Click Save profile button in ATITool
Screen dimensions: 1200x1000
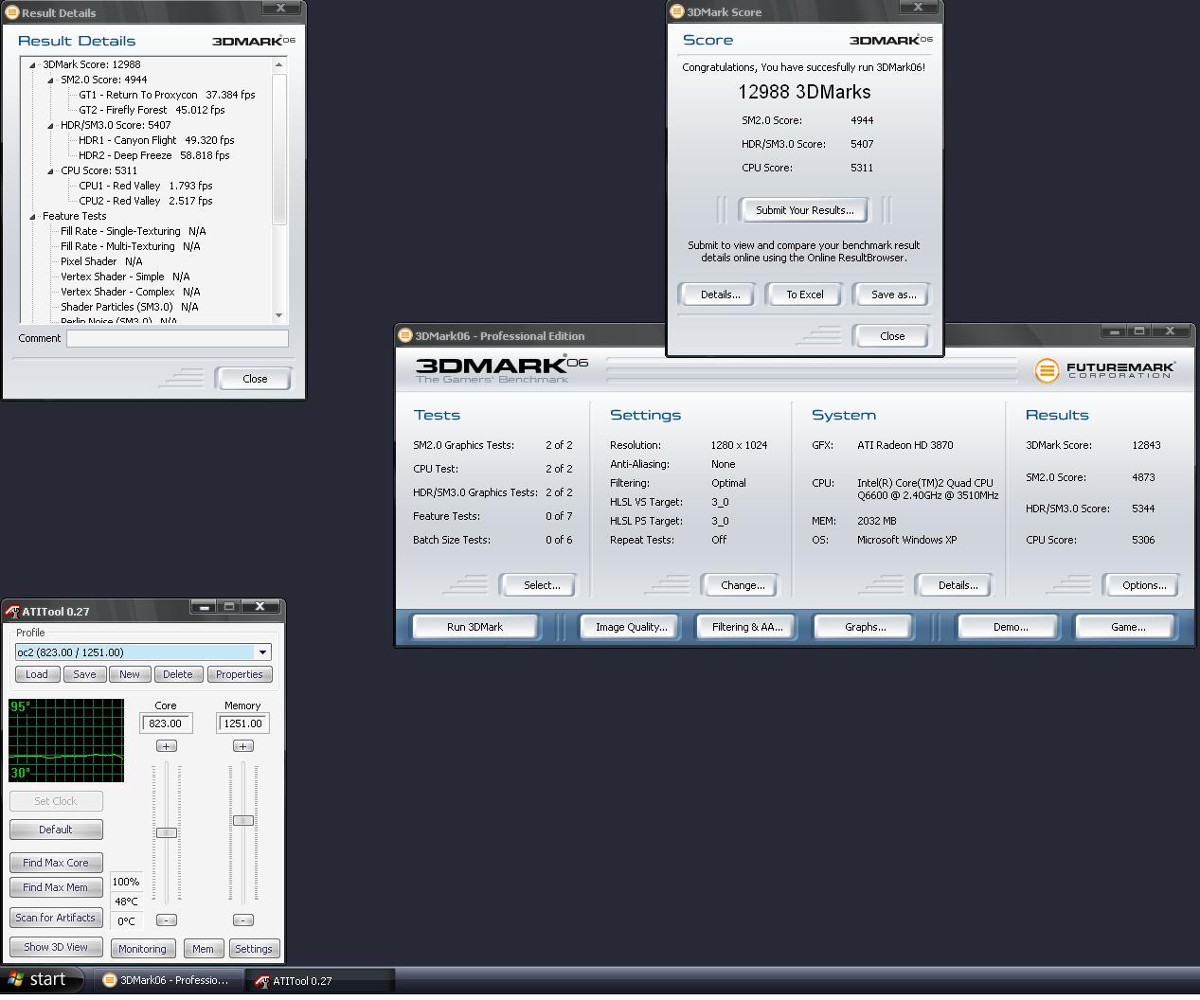click(84, 674)
